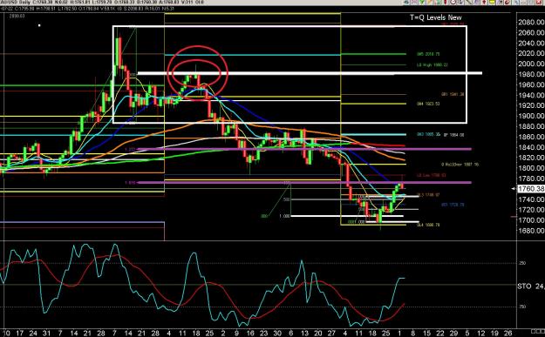The image size is (545, 337).
Task: Click date axis label 16
Action: [250, 334]
